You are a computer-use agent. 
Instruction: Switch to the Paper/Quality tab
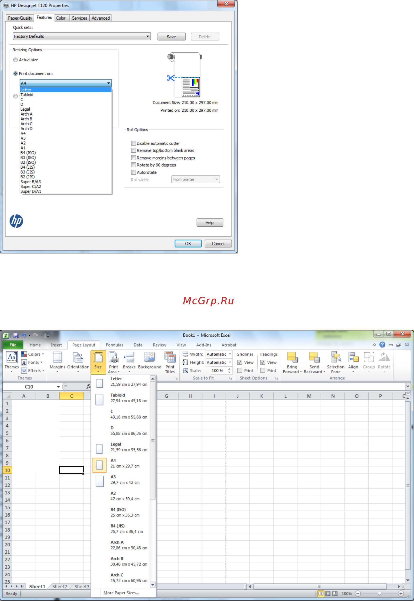click(x=20, y=18)
